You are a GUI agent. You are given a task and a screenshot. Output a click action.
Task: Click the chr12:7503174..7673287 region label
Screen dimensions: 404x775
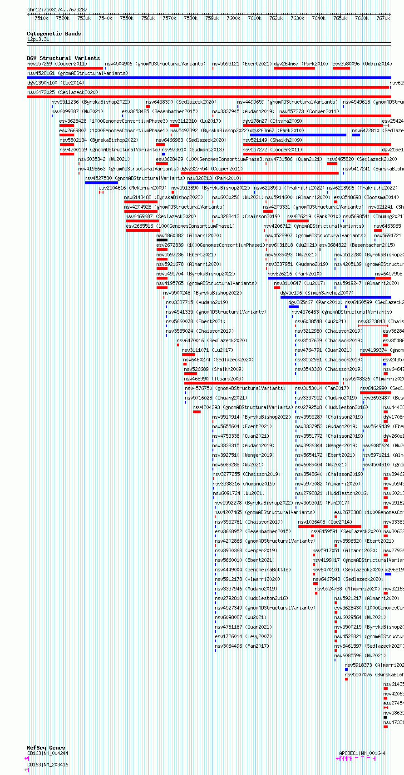click(57, 10)
